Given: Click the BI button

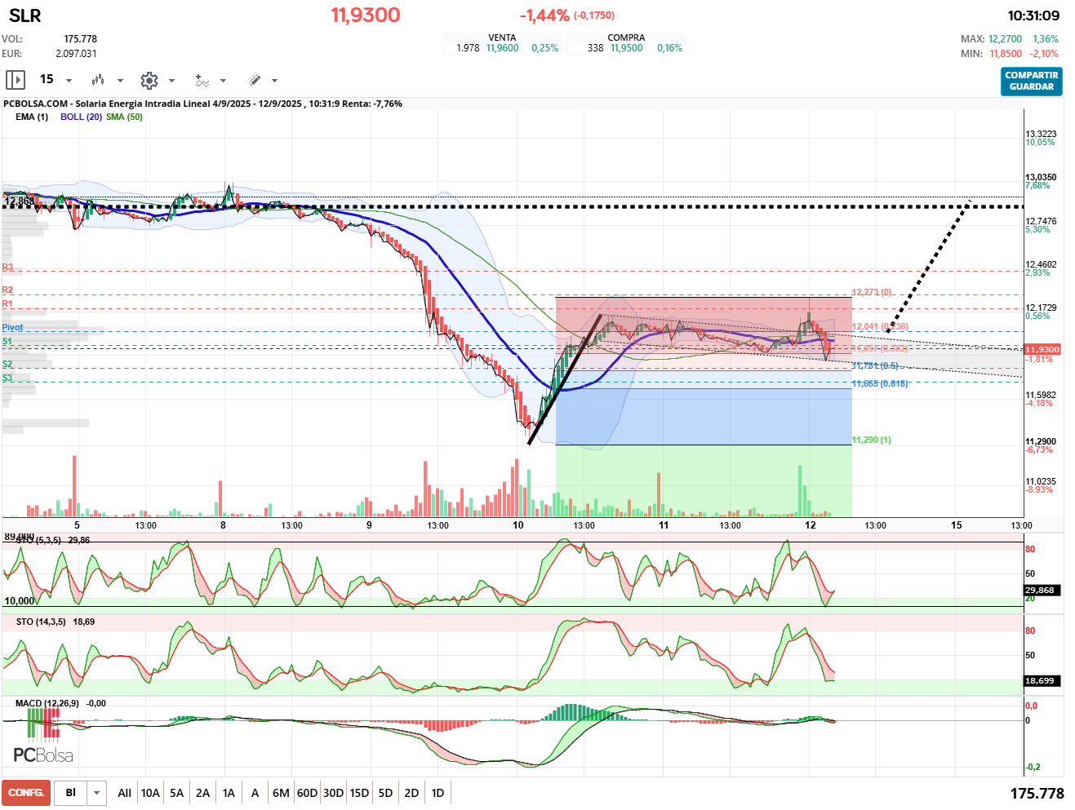Looking at the screenshot, I should pyautogui.click(x=71, y=793).
